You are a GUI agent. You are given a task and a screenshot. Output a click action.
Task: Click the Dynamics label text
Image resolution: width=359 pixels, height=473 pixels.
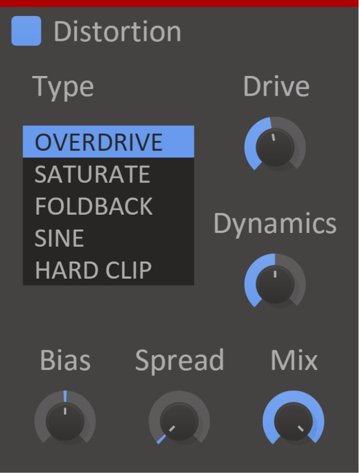[275, 224]
